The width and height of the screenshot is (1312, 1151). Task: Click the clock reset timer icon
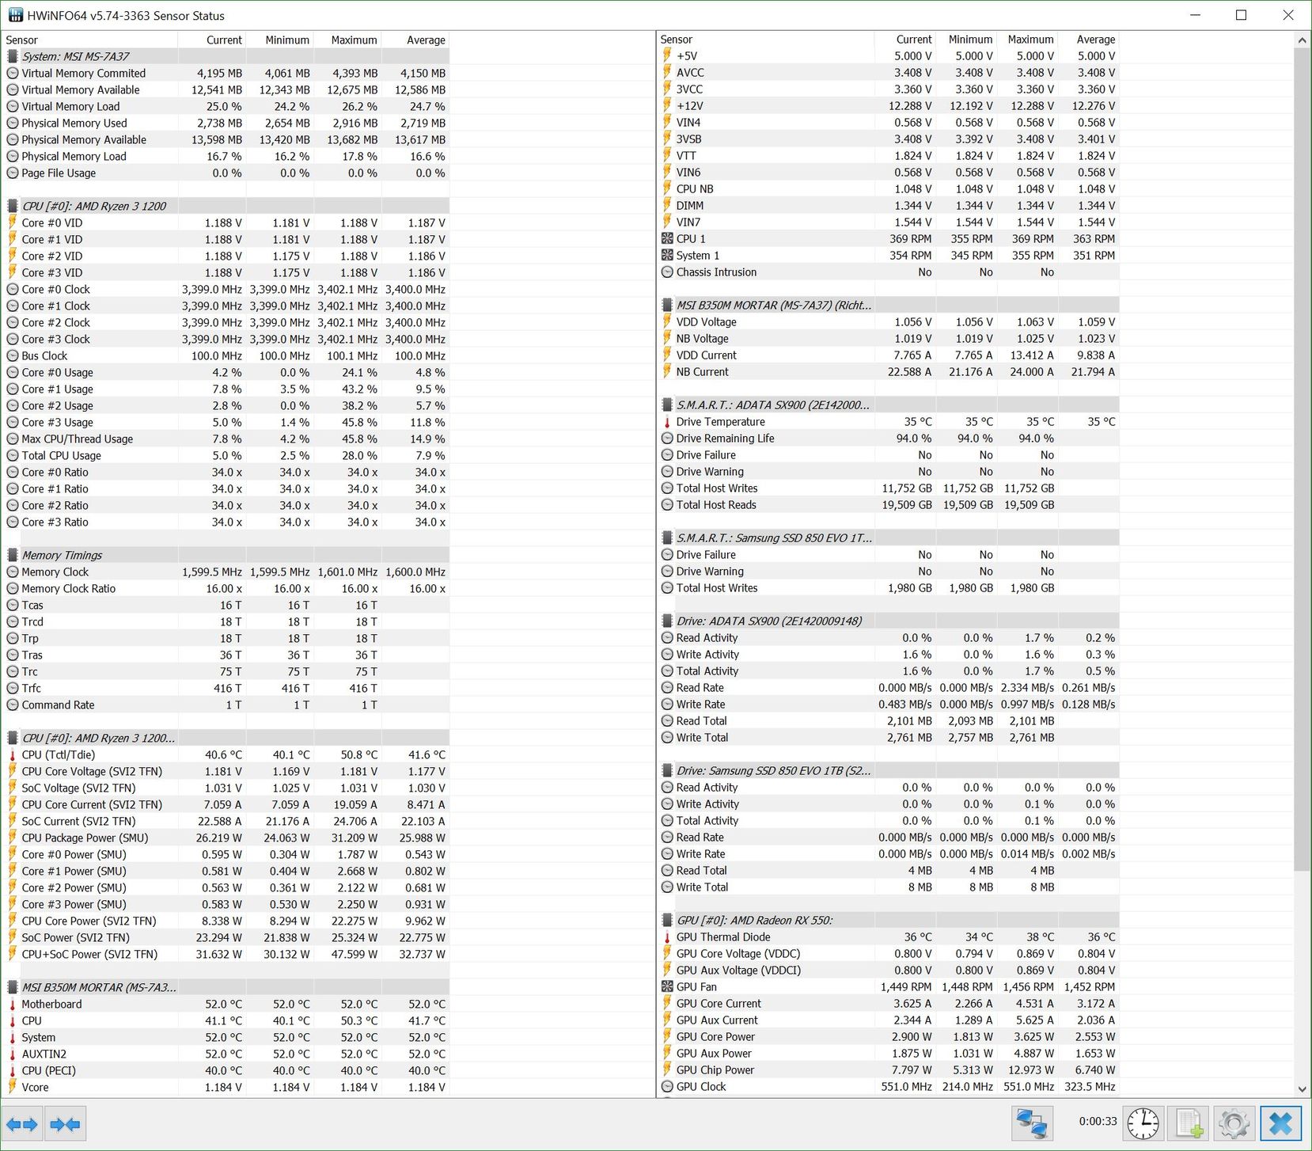pyautogui.click(x=1143, y=1124)
